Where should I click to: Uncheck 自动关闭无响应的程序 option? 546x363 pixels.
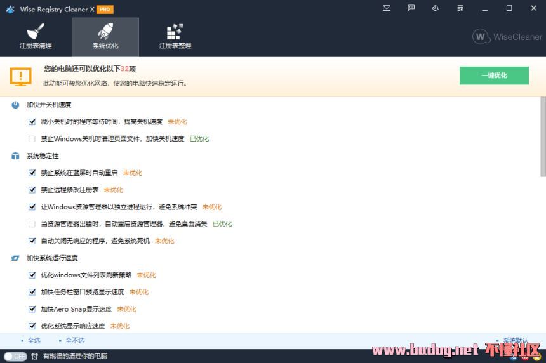coord(32,241)
